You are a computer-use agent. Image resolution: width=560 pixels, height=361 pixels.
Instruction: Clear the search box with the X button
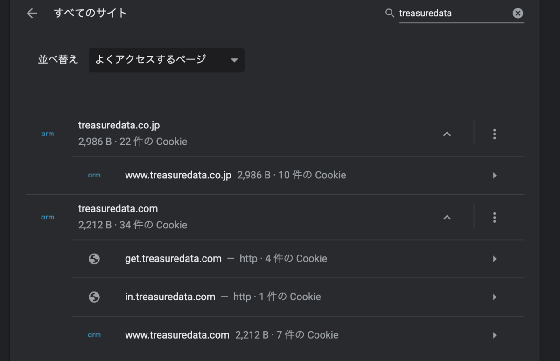(518, 13)
